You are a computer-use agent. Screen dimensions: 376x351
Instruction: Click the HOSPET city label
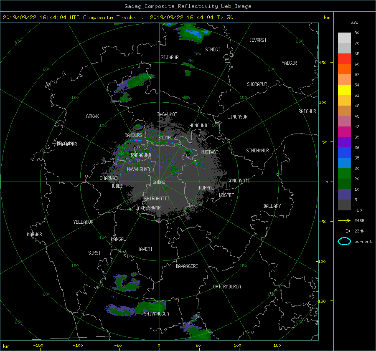click(x=226, y=195)
